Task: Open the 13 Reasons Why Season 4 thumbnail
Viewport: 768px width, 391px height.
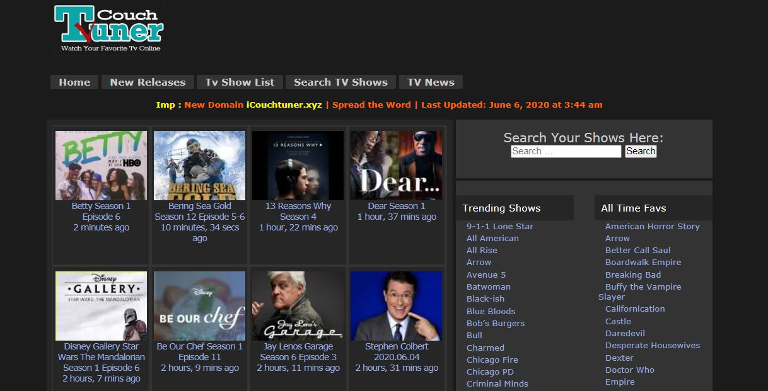Action: (298, 165)
